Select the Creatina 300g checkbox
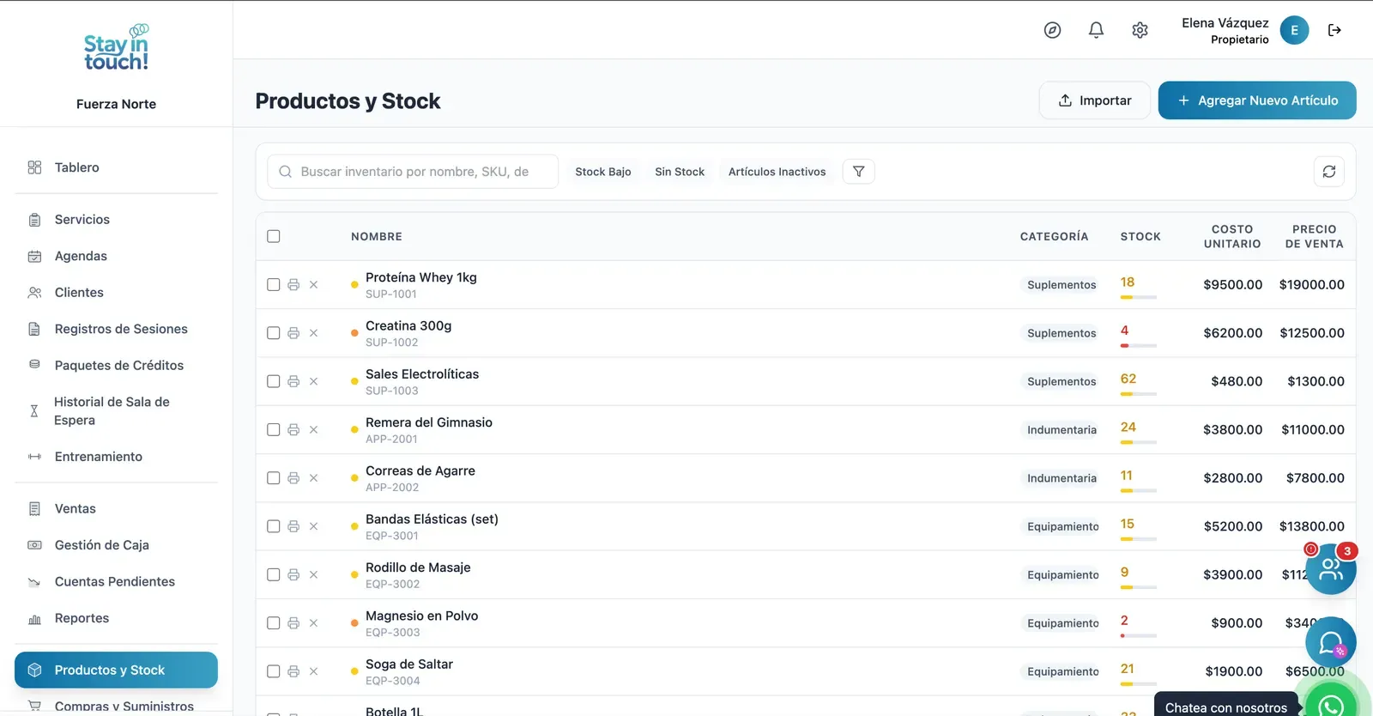This screenshot has height=716, width=1373. point(274,333)
